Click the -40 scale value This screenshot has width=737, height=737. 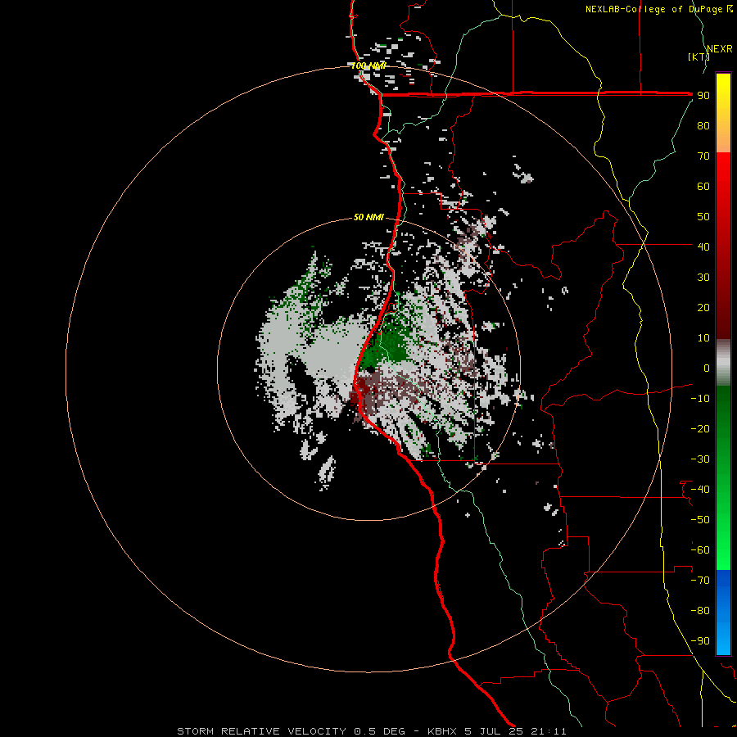(700, 490)
